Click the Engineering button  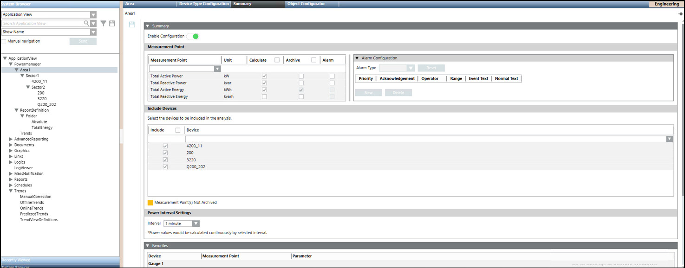(x=666, y=4)
